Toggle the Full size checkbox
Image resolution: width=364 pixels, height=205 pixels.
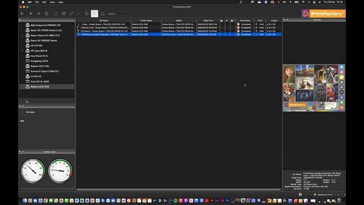(x=23, y=112)
